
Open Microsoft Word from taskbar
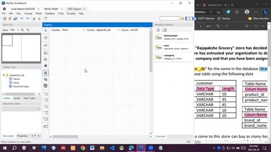click(92, 148)
